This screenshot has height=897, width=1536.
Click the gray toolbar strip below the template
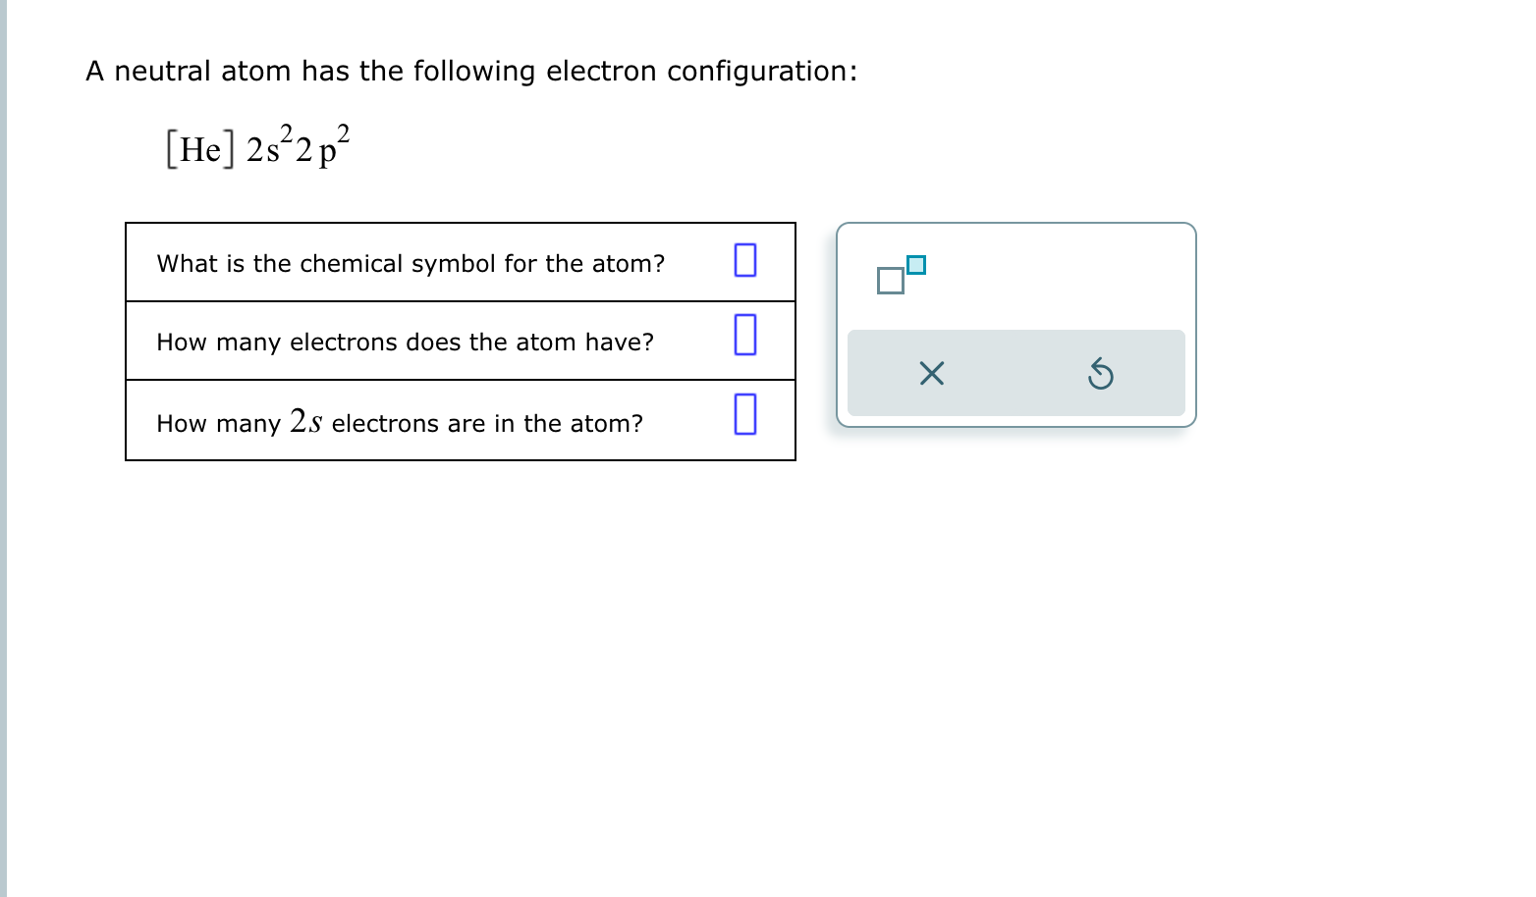coord(1016,373)
